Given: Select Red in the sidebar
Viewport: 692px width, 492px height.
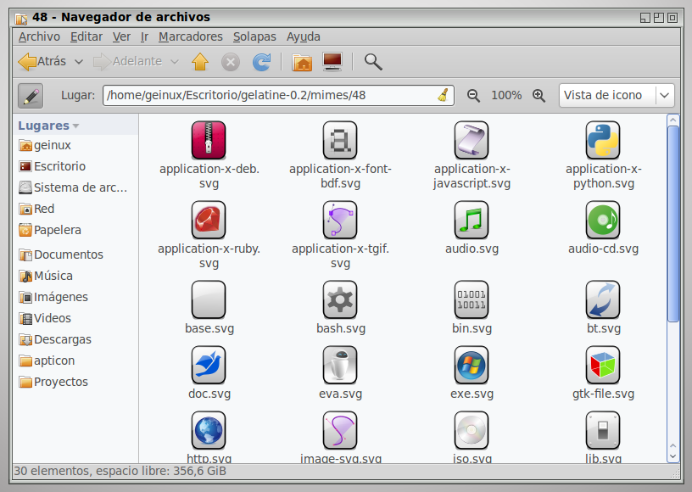Looking at the screenshot, I should (36, 209).
